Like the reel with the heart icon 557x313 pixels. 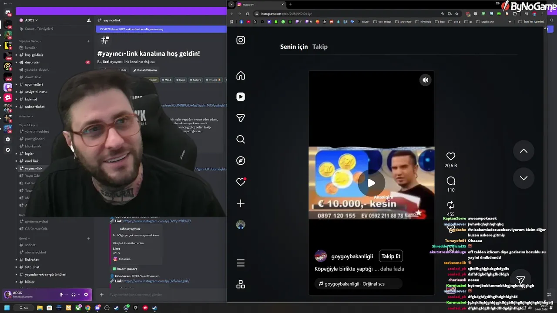click(x=451, y=156)
